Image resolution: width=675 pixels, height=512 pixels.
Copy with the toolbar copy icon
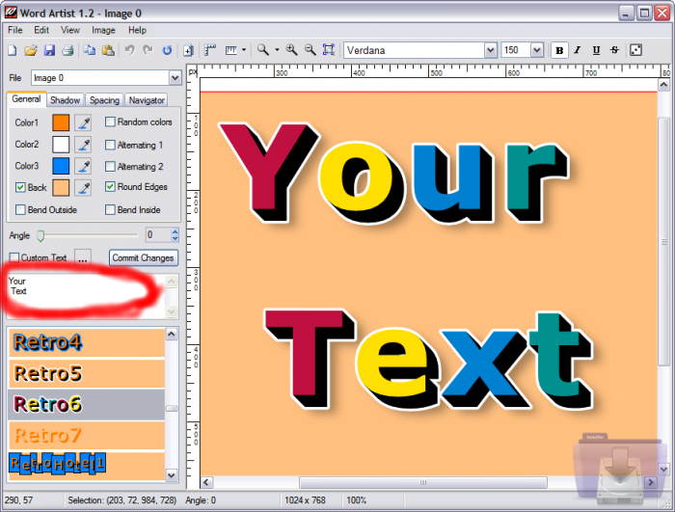click(89, 50)
